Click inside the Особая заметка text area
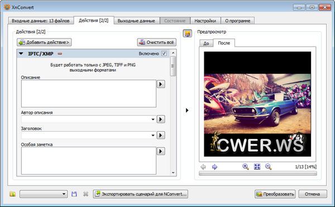Screen dimensions: 335x207 pos(89,161)
